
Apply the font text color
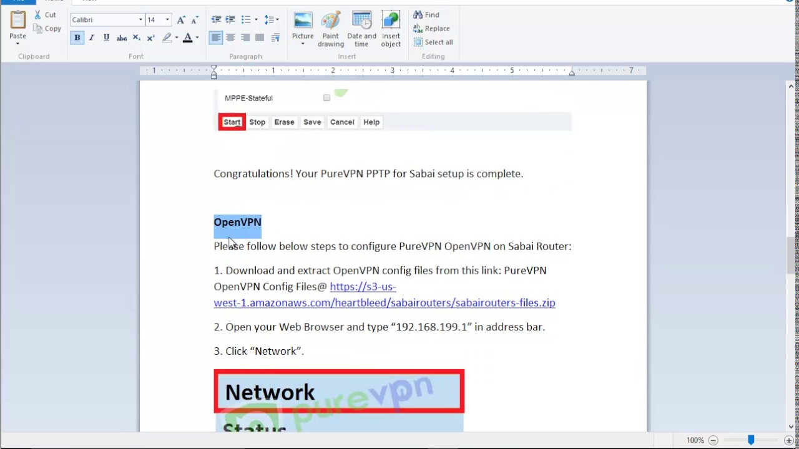(187, 38)
